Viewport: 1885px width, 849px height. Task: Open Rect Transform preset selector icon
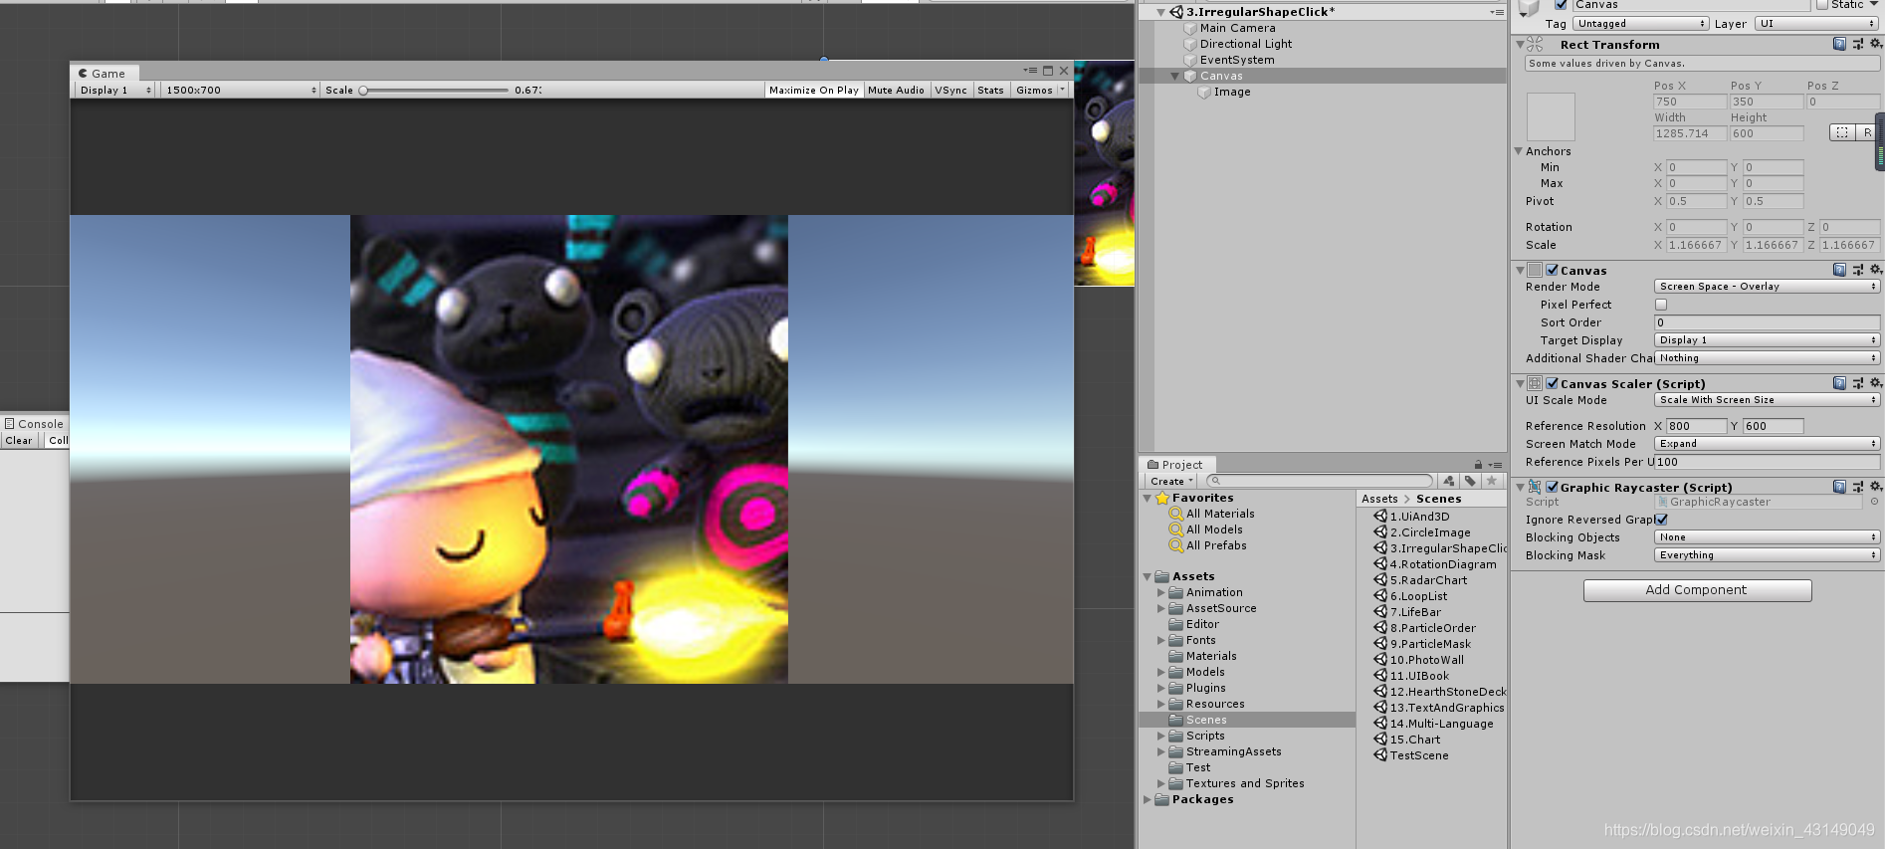[1858, 44]
